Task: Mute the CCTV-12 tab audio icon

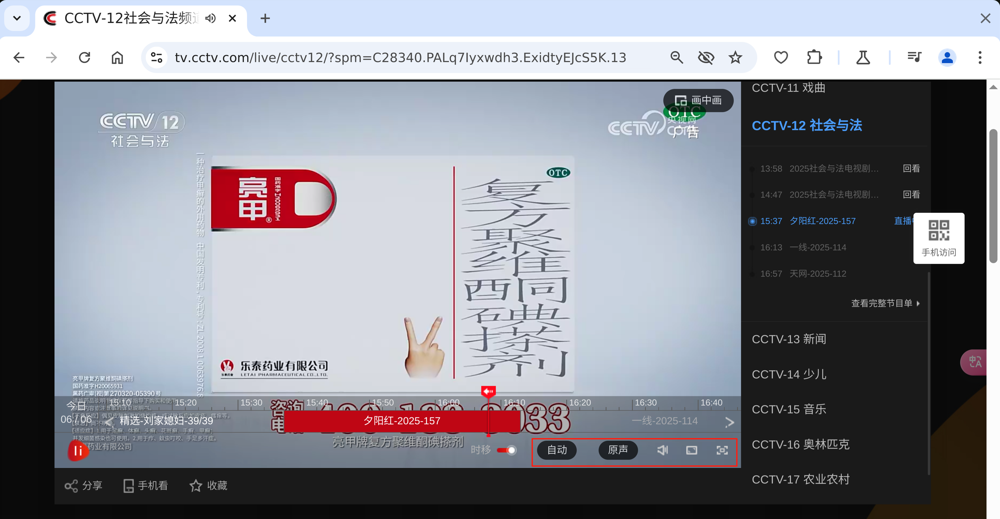Action: pos(211,18)
